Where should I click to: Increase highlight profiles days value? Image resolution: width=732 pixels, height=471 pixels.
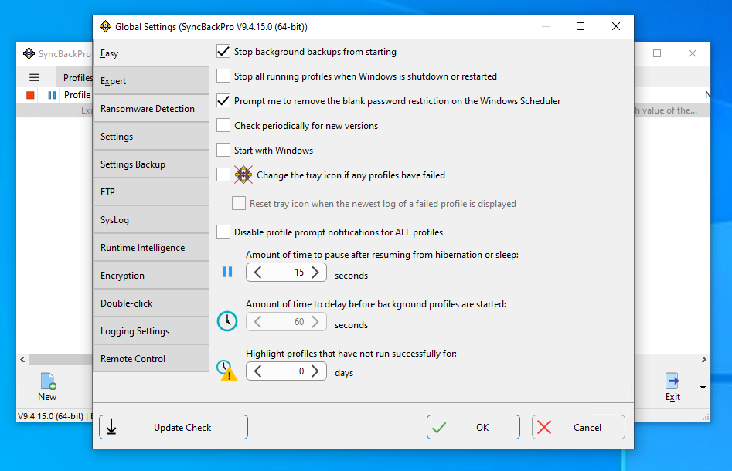coord(315,371)
